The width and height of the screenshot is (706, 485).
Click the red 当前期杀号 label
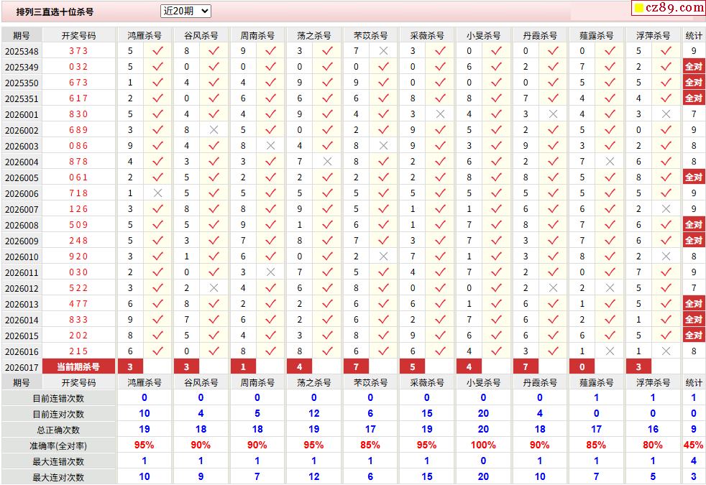(x=78, y=367)
